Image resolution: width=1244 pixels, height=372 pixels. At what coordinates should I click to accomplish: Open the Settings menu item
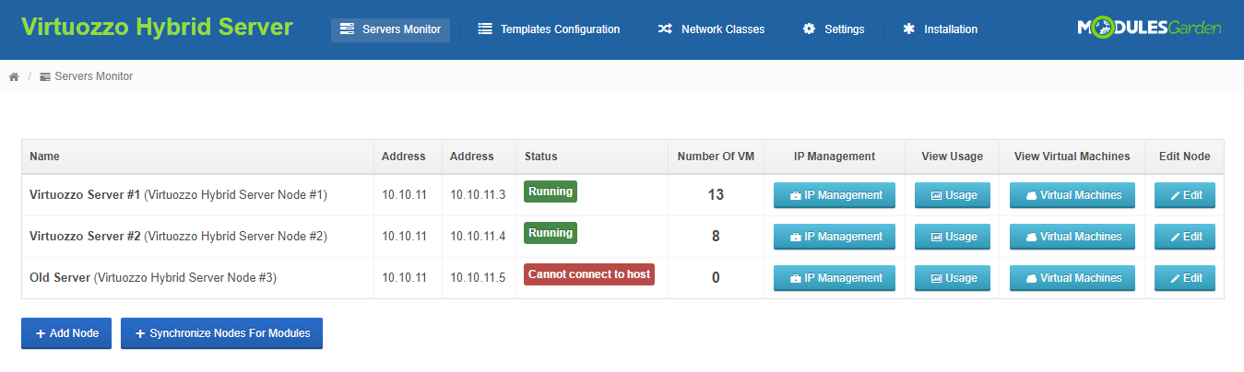[834, 29]
